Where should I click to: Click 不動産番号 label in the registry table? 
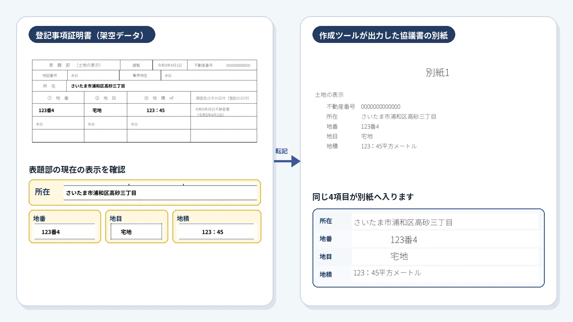[x=203, y=65]
